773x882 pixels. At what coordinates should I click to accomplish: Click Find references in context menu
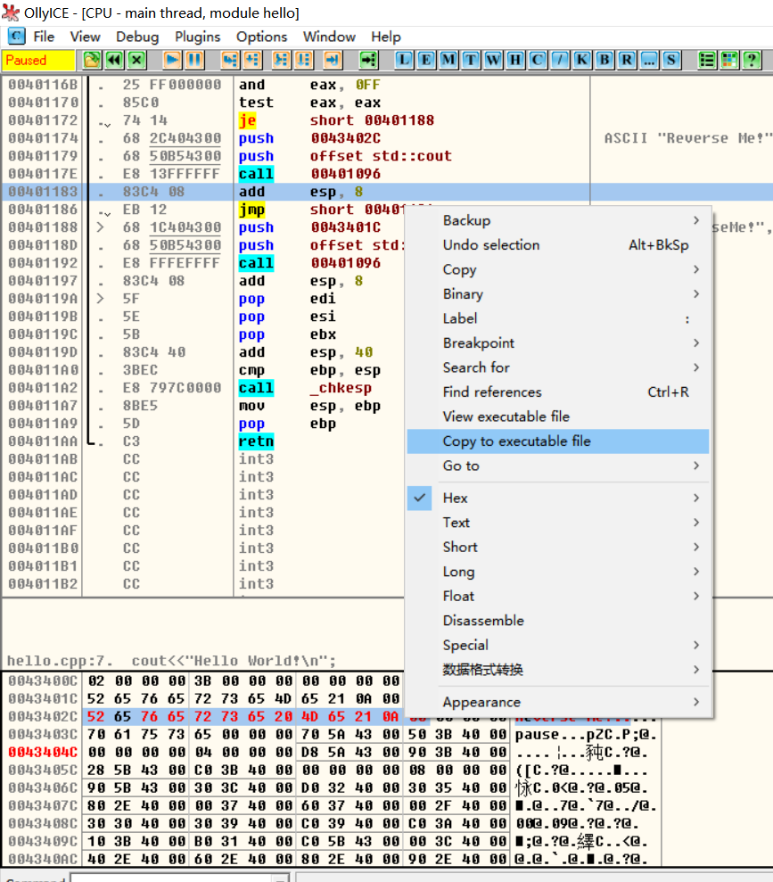click(x=492, y=392)
